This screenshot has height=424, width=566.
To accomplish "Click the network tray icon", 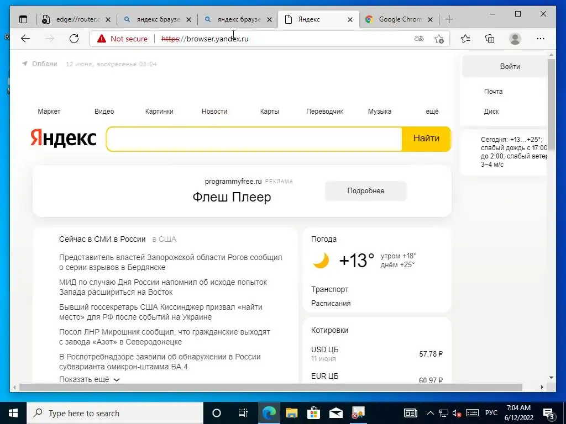I will coord(444,413).
